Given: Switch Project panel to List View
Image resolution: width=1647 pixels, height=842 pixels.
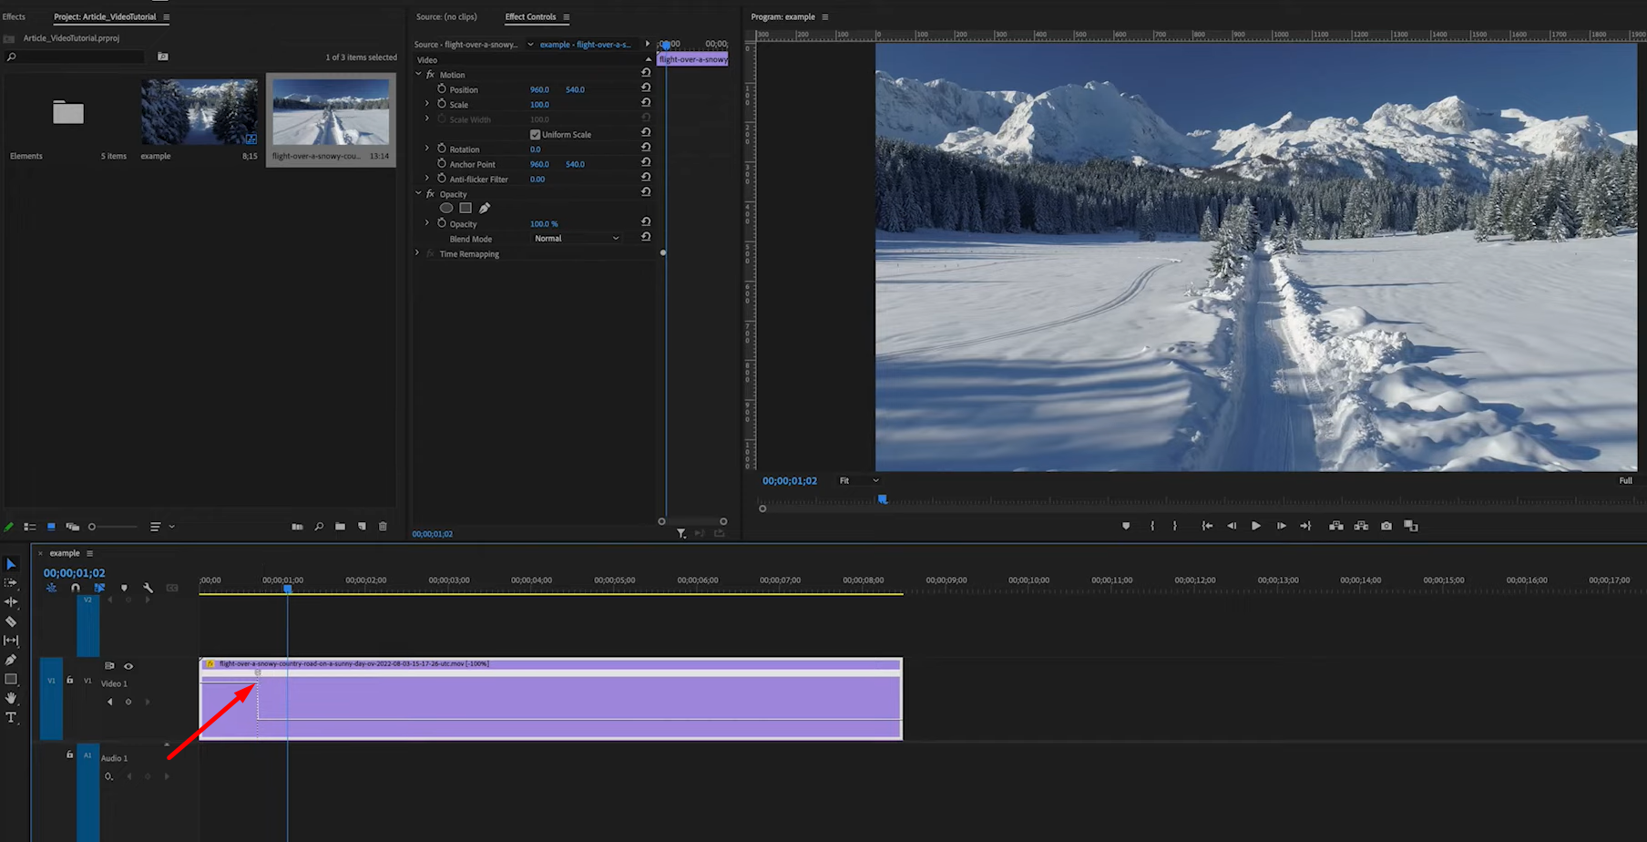Looking at the screenshot, I should (29, 527).
